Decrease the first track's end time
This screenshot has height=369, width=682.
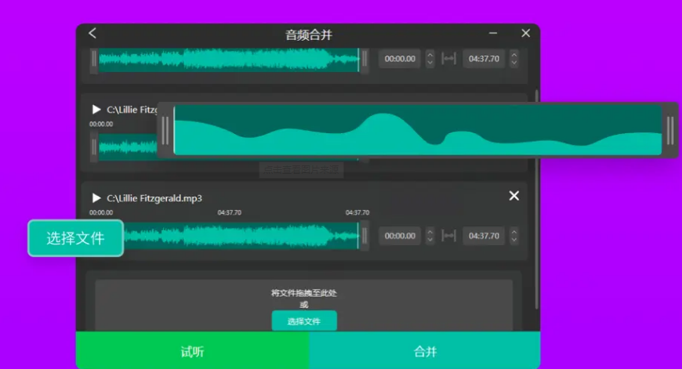point(514,63)
